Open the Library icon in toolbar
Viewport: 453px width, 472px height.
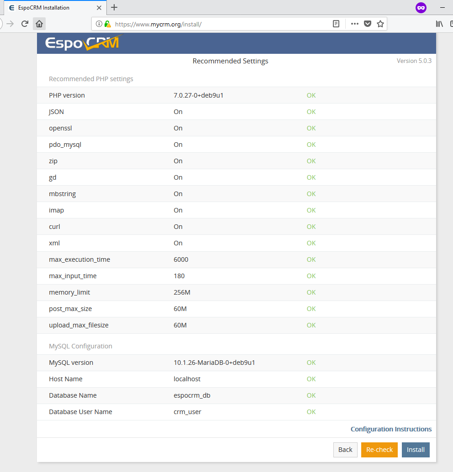pyautogui.click(x=439, y=24)
